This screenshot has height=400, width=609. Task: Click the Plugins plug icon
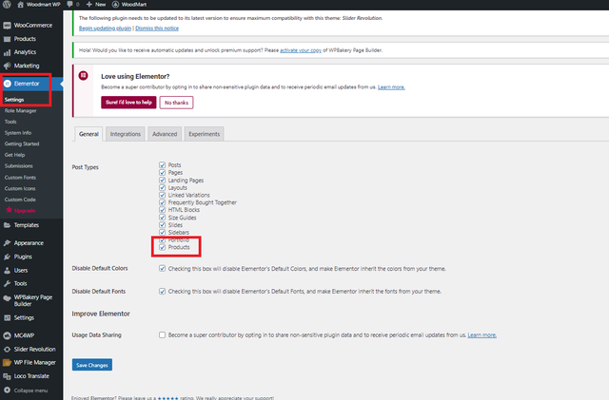[x=7, y=257]
